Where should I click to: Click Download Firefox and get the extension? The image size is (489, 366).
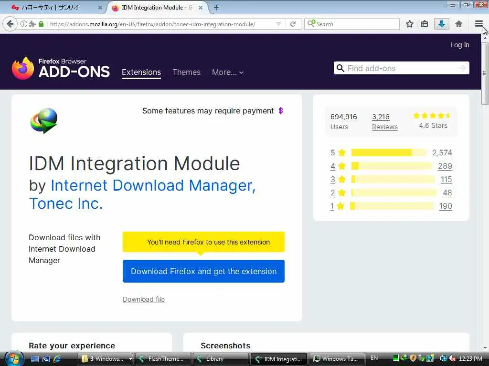(203, 271)
